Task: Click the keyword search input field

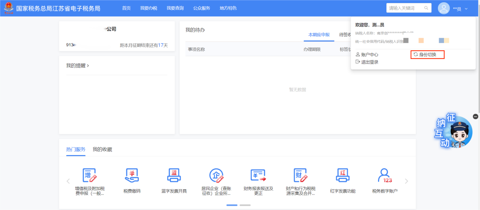Action: 406,8
